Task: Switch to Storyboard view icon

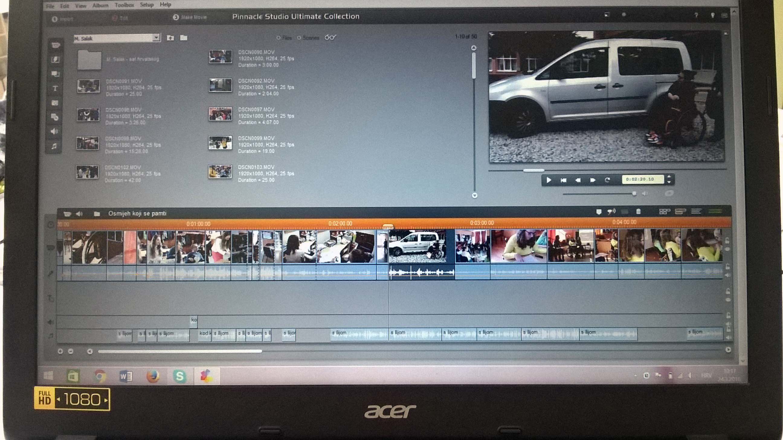Action: [x=665, y=211]
